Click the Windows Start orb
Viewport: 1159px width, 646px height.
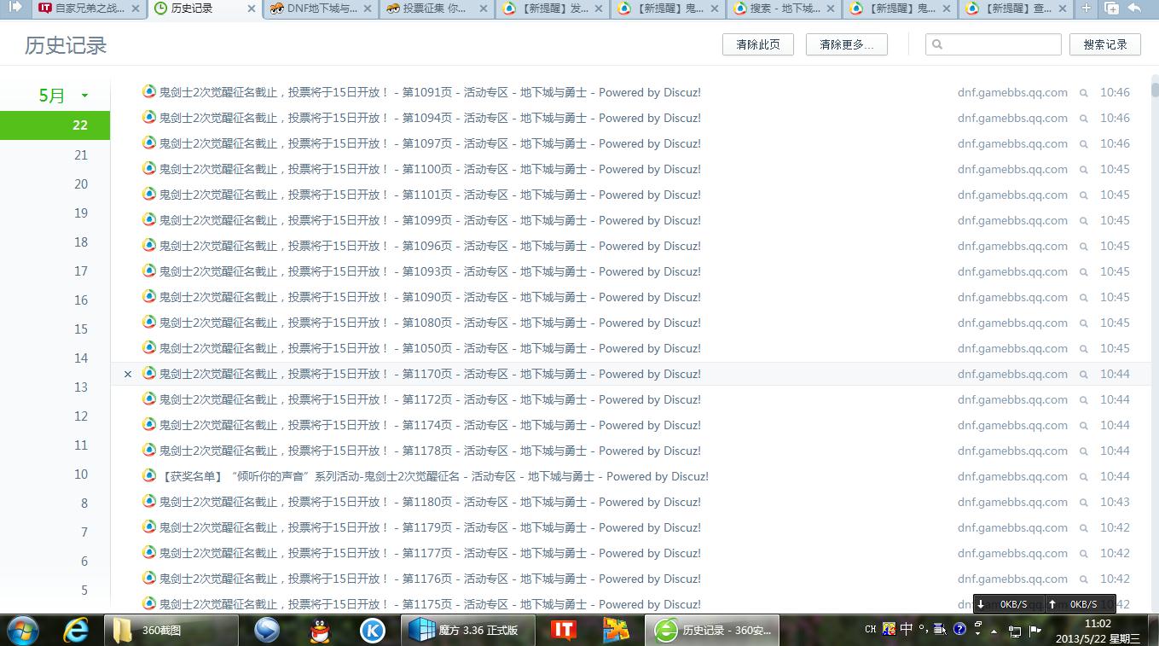point(23,630)
